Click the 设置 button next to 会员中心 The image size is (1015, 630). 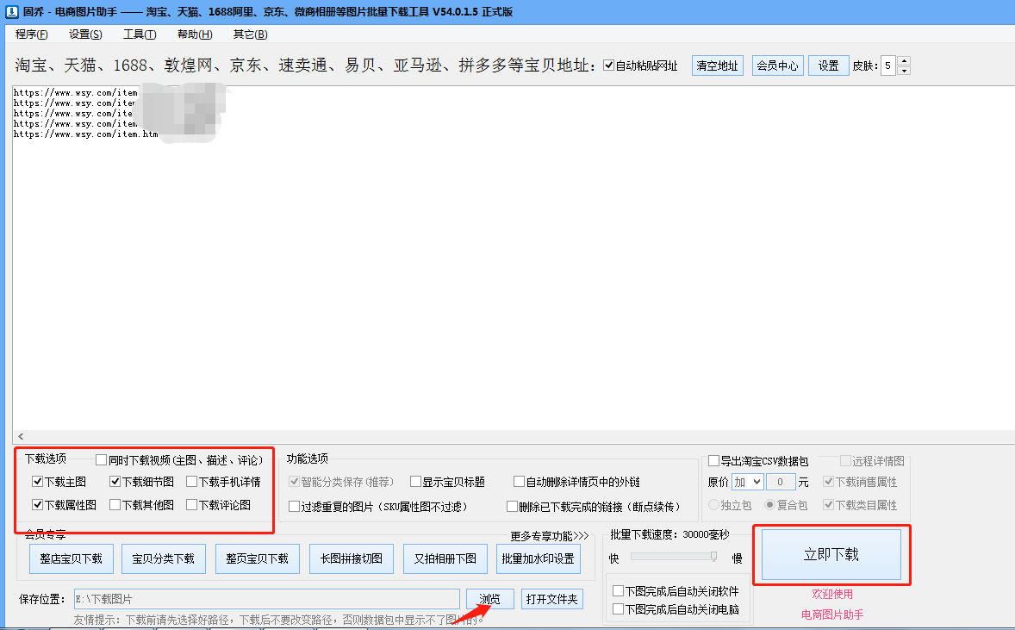point(829,65)
